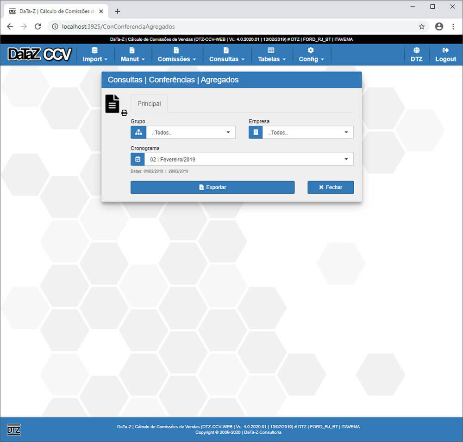Click the DaTaZ CCV logo
The height and width of the screenshot is (442, 463).
point(40,55)
